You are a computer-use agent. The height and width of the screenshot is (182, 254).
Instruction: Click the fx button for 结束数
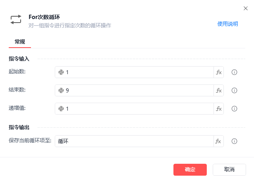tap(219, 90)
